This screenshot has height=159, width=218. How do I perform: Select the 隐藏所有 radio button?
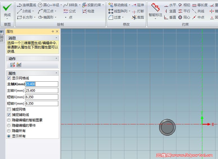point(9,131)
